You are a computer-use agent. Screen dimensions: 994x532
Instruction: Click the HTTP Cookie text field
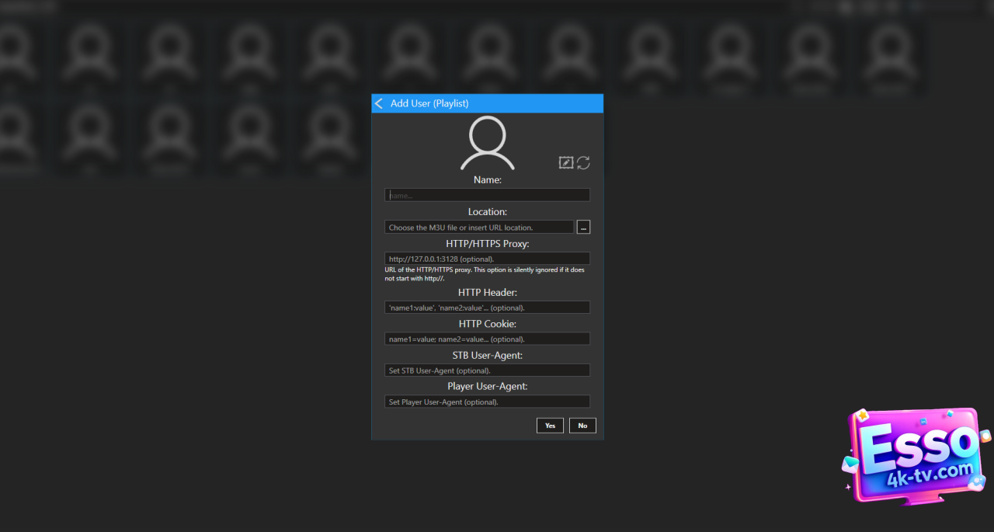click(487, 339)
